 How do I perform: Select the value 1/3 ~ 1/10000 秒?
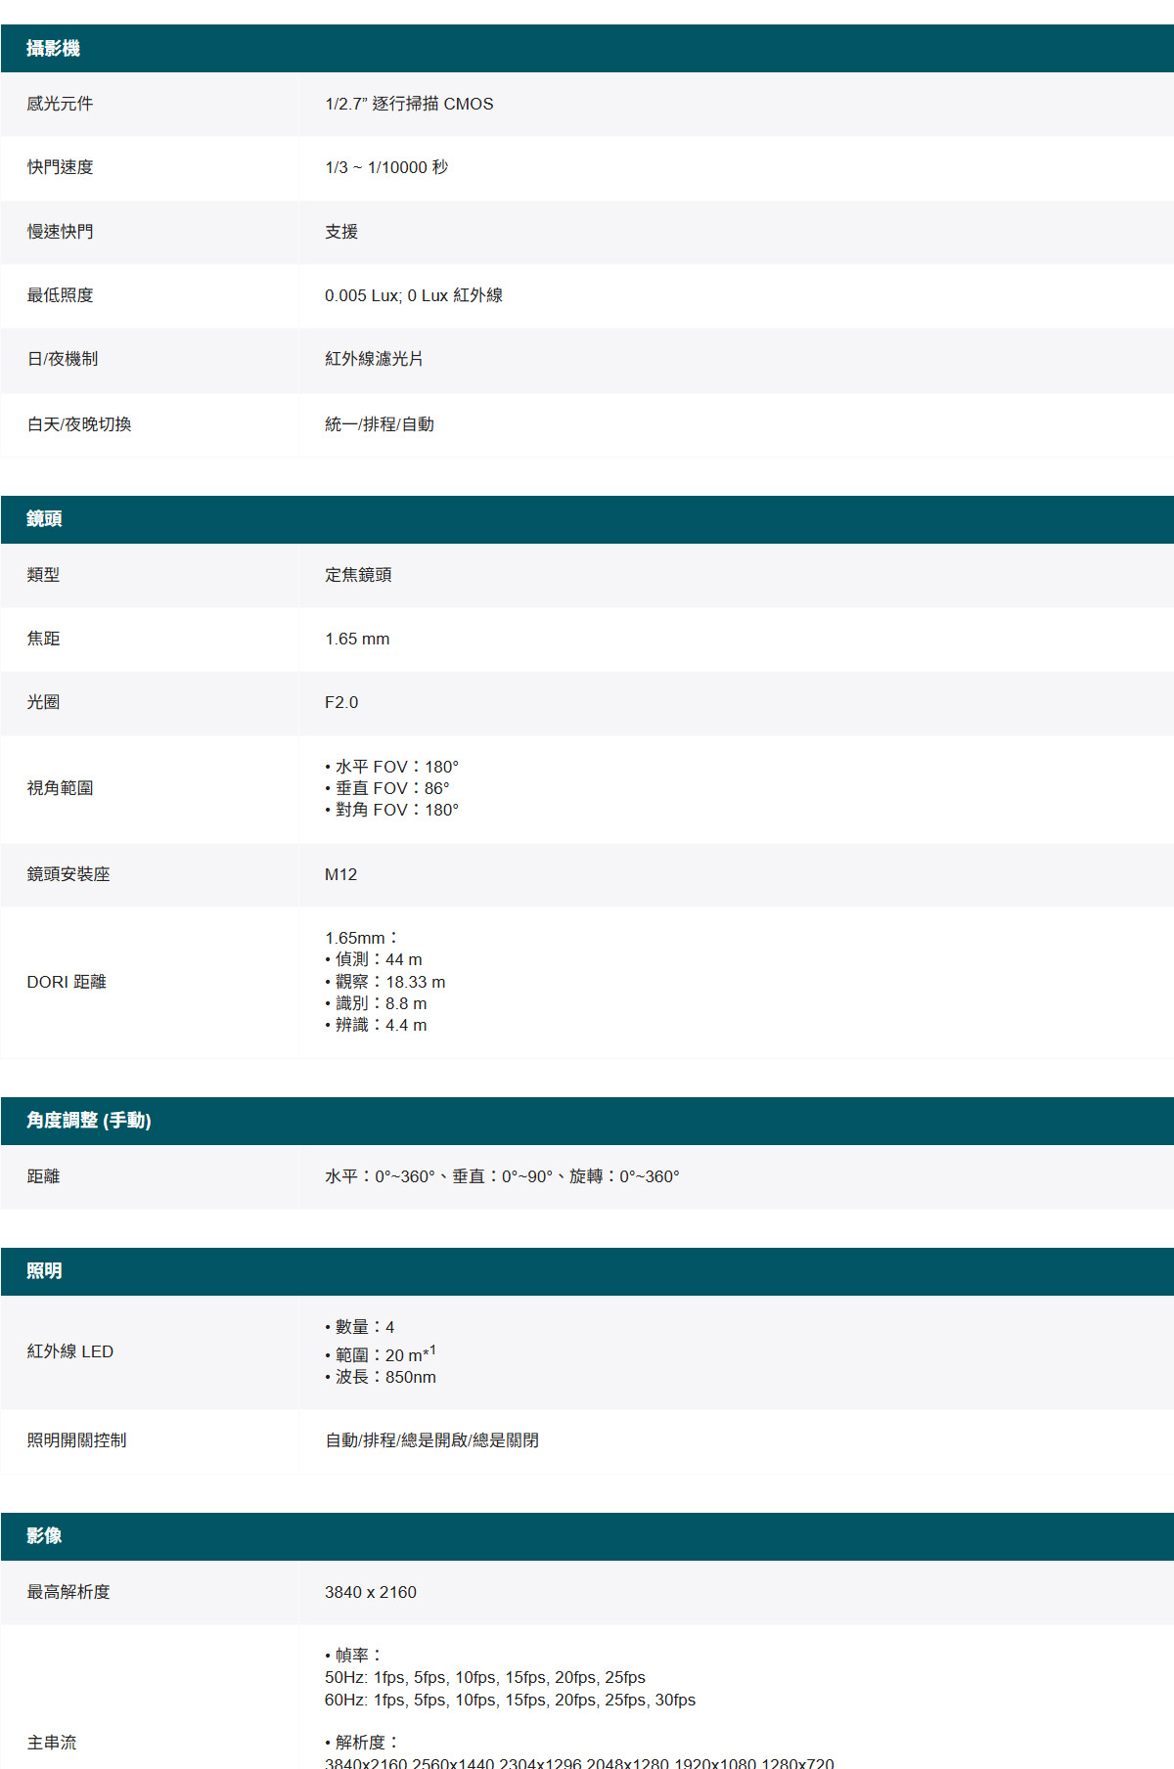pyautogui.click(x=386, y=167)
